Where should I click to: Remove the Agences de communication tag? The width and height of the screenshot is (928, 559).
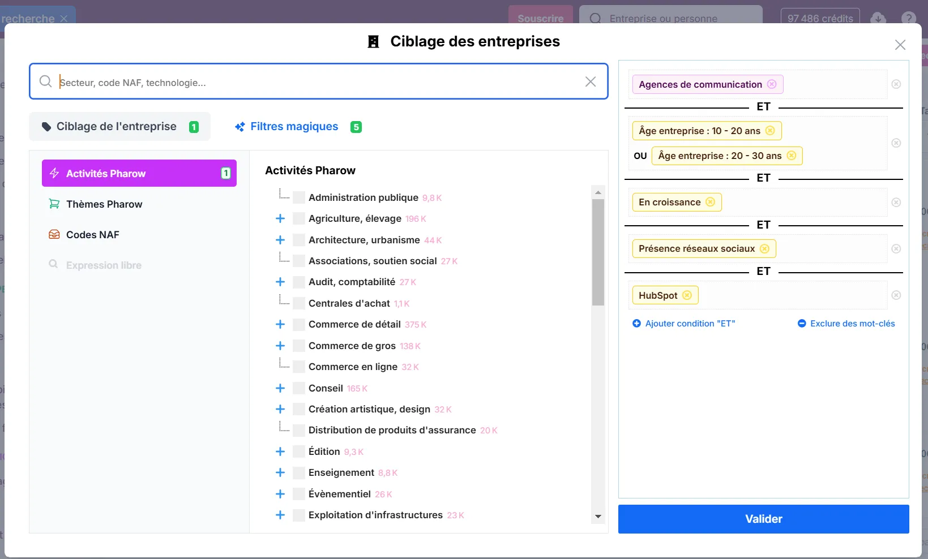[x=772, y=84]
